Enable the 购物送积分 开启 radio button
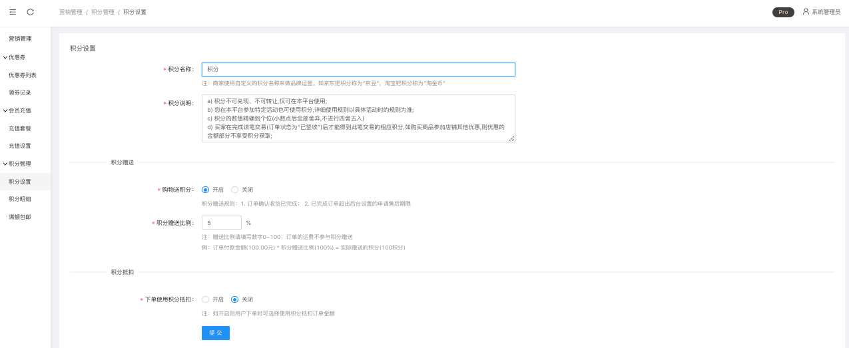849x348 pixels. [206, 190]
